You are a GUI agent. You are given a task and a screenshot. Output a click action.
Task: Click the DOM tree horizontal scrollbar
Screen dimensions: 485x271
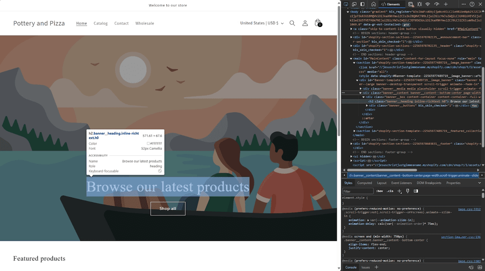coord(382,170)
